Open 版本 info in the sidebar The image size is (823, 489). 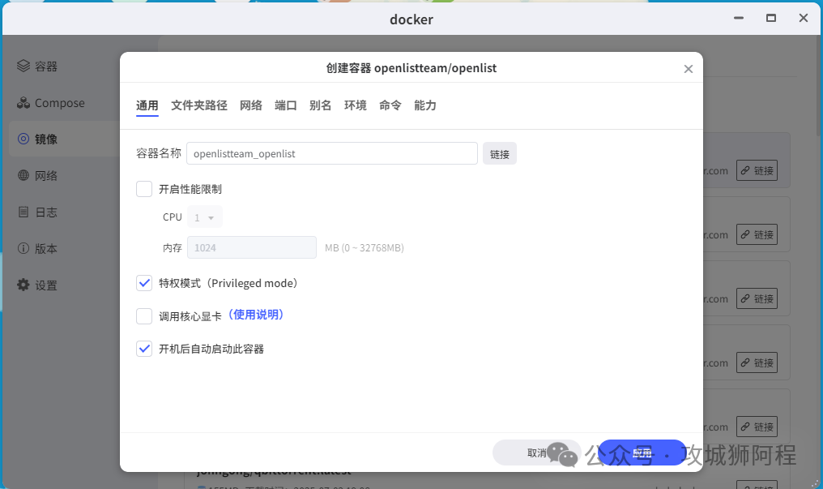[x=36, y=248]
